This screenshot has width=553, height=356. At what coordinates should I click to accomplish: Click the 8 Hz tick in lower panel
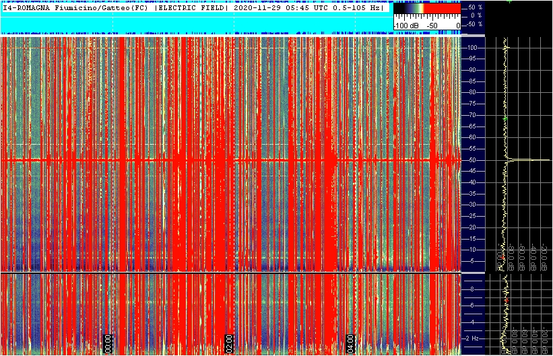pos(472,289)
